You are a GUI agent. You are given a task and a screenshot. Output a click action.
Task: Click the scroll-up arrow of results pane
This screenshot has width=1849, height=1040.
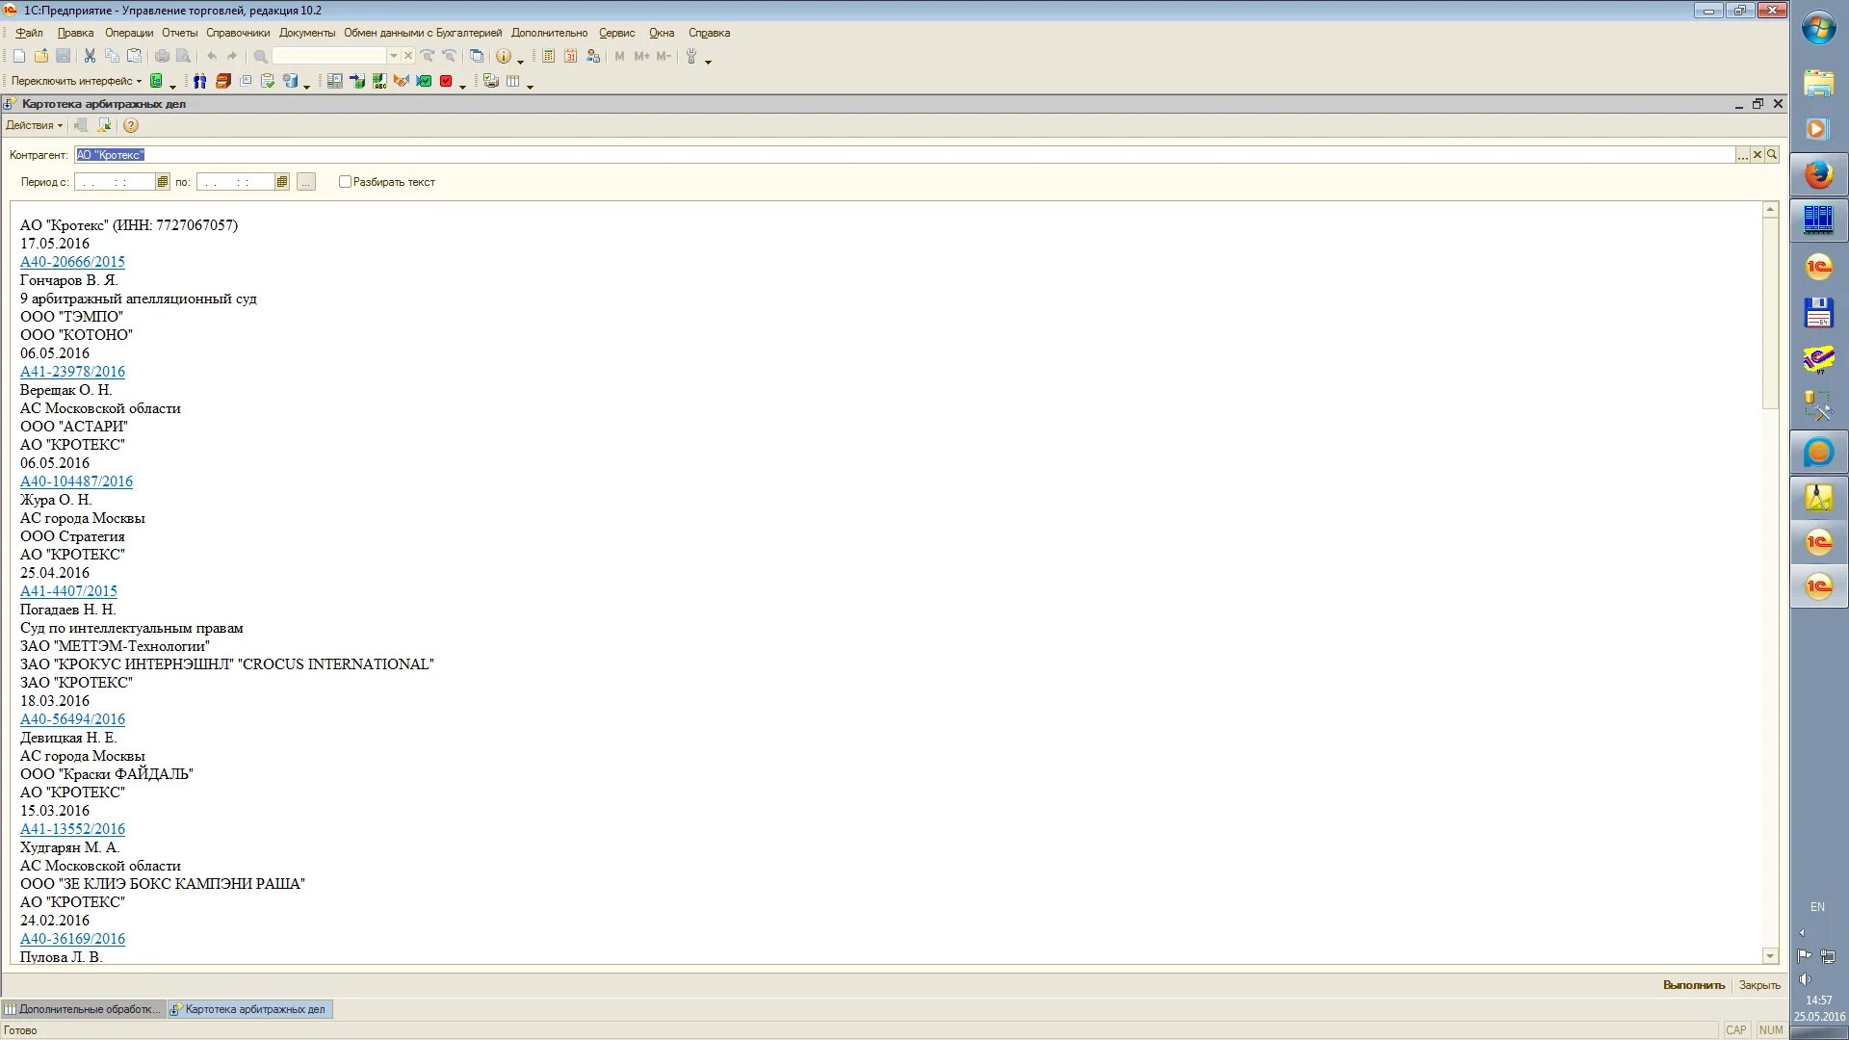point(1770,209)
